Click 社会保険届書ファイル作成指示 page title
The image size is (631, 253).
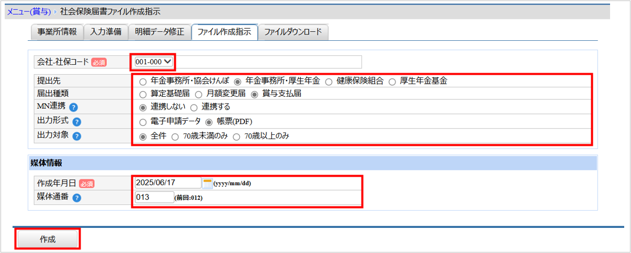click(x=110, y=11)
